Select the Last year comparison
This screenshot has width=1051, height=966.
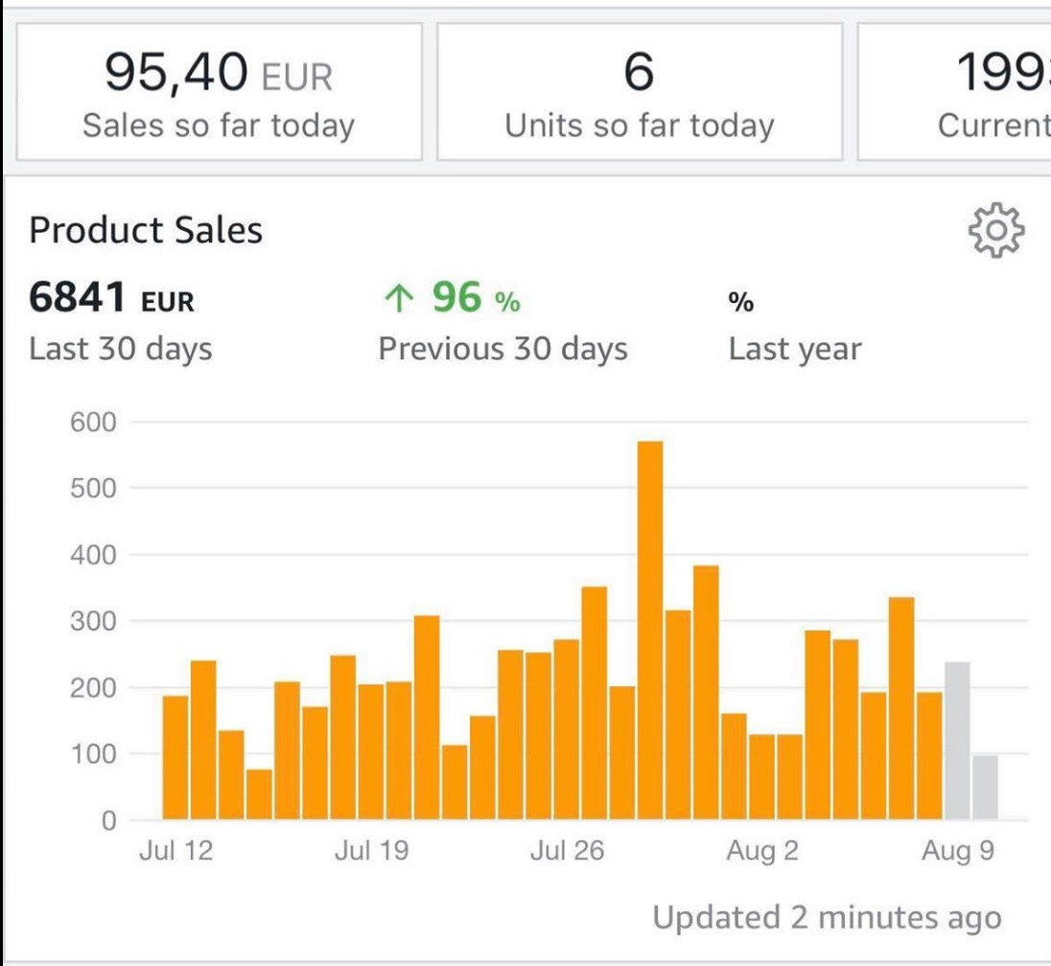(x=794, y=326)
